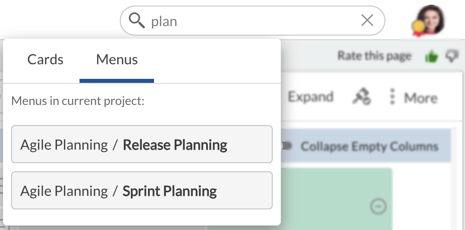Click the thumbs down rating icon
The width and height of the screenshot is (465, 230).
coord(452,56)
